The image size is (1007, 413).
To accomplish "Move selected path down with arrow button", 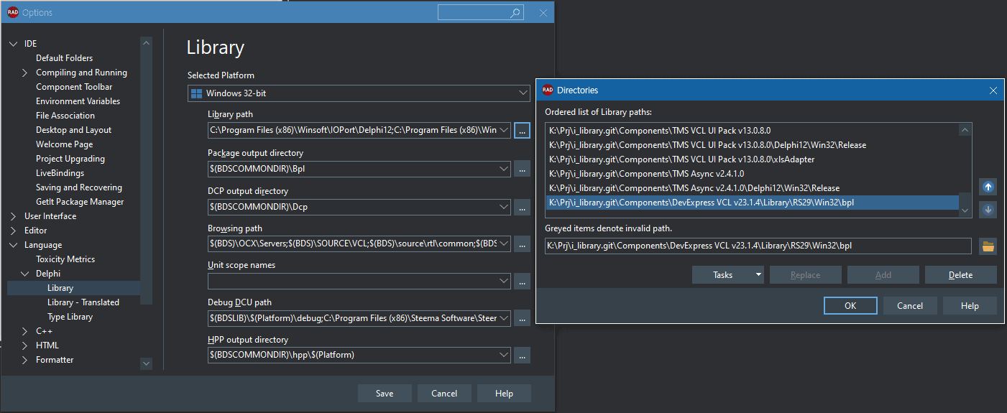I will pyautogui.click(x=988, y=210).
